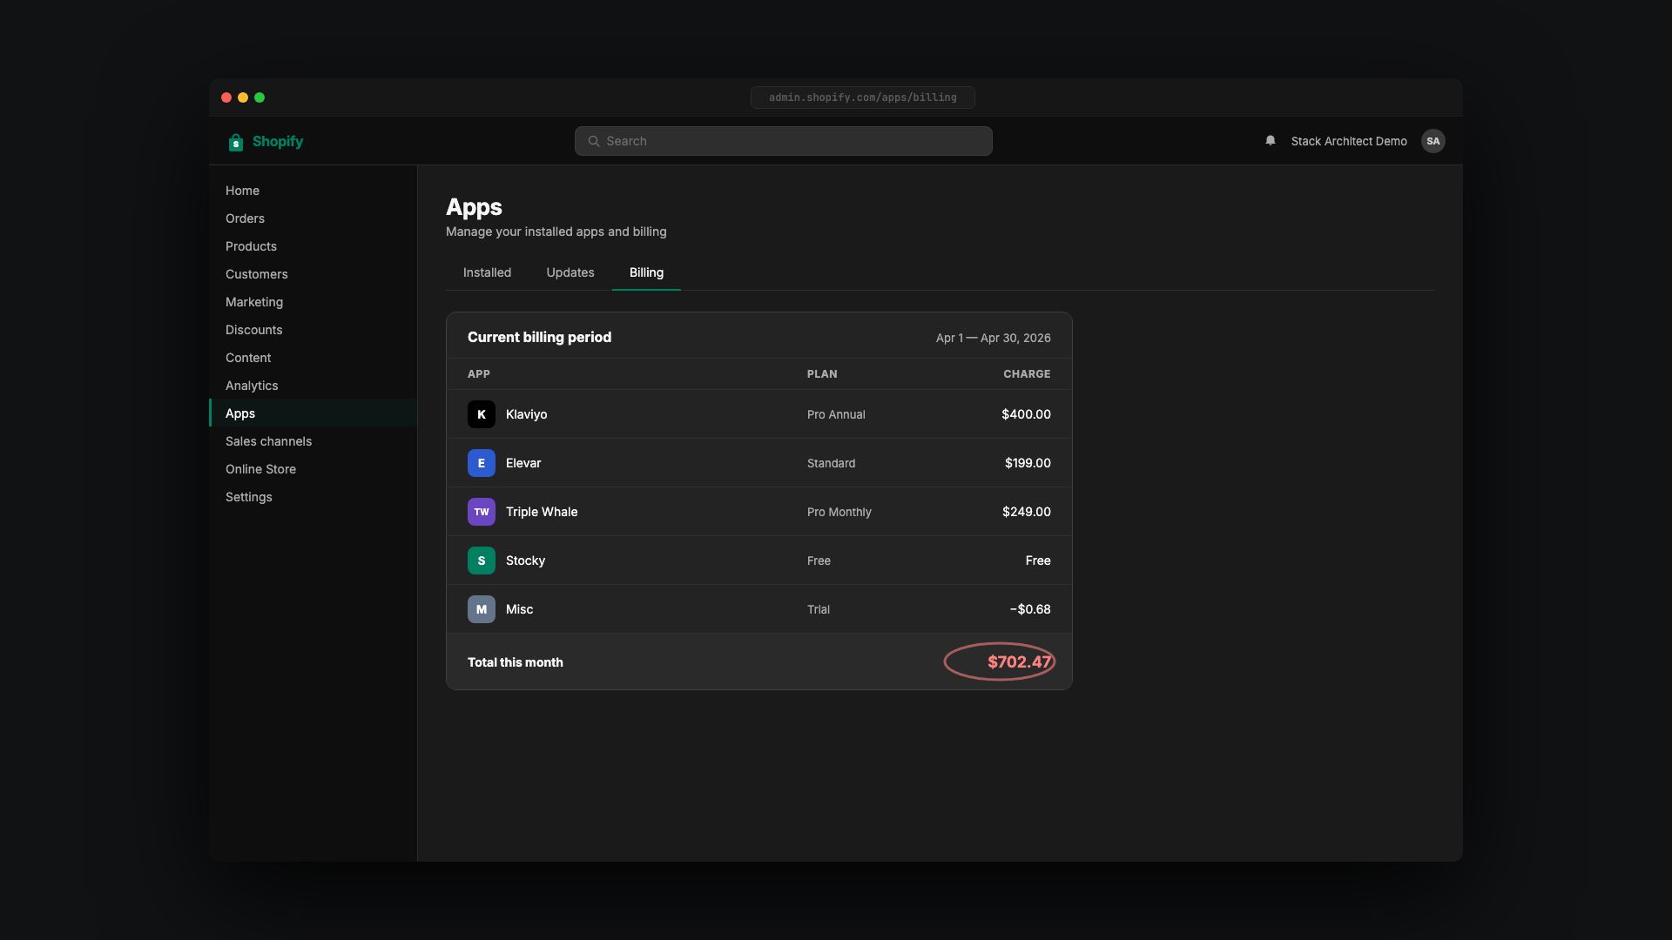The height and width of the screenshot is (940, 1672).
Task: Click the Elevar app name
Action: (x=523, y=463)
